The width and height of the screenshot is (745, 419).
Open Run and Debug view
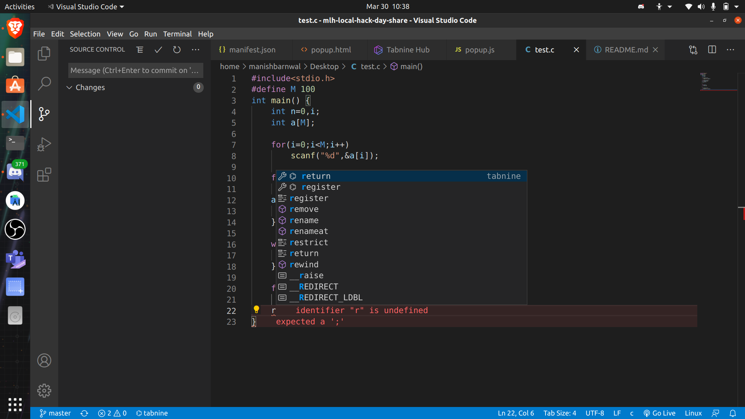coord(44,144)
